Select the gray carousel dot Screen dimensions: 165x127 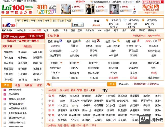coord(134,7)
